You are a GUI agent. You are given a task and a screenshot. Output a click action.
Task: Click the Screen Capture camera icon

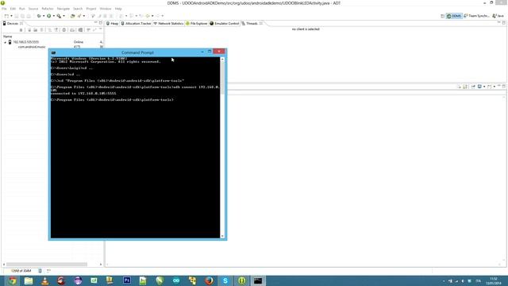pyautogui.click(x=72, y=30)
